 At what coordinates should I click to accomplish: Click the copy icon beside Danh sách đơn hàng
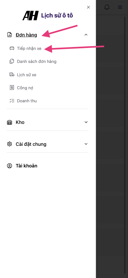(12, 62)
